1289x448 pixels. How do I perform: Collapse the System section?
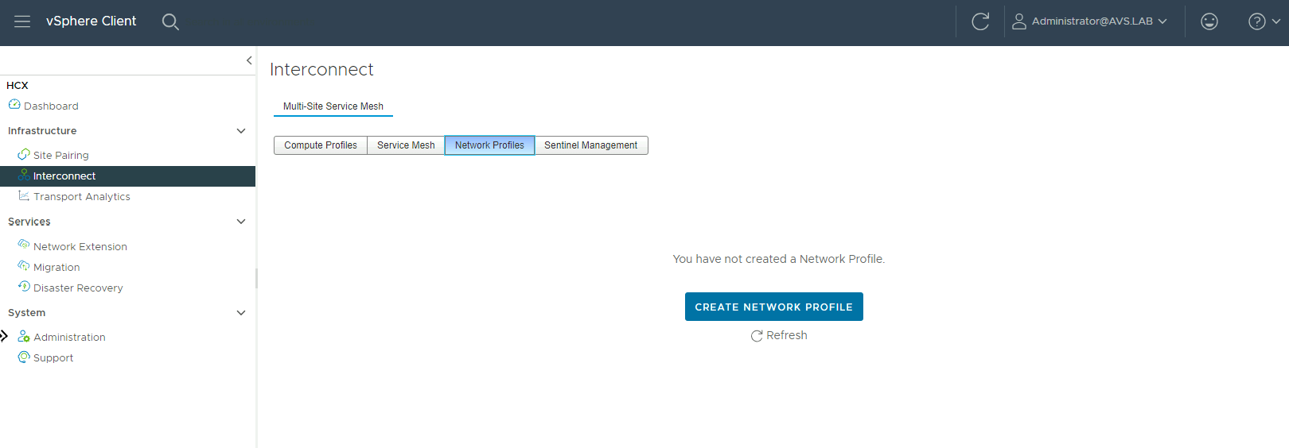click(x=241, y=313)
